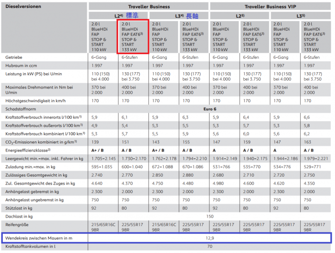Screen dimensions: 335x253
Task: Click the CO2-Emissionen kombiniert label
Action: coord(41,142)
